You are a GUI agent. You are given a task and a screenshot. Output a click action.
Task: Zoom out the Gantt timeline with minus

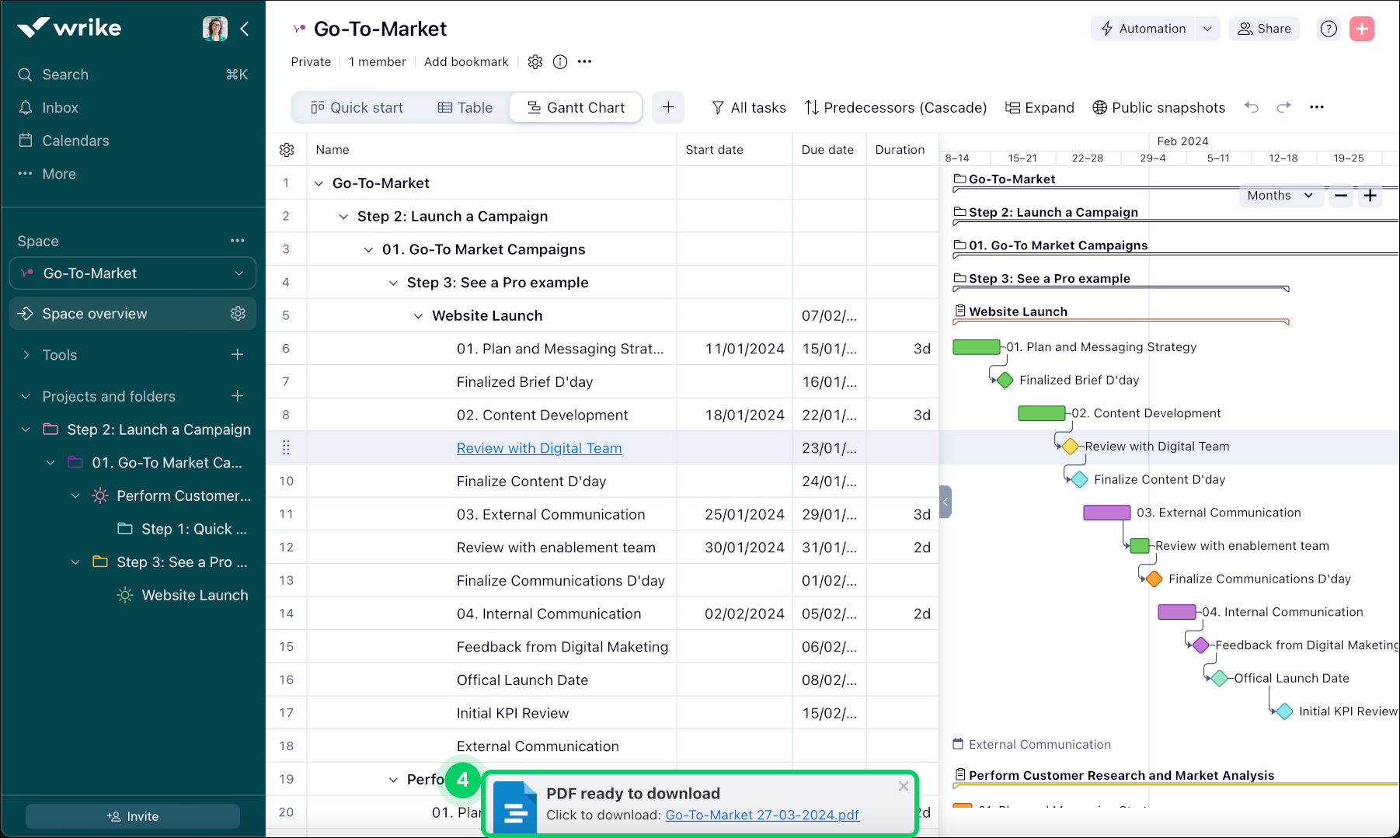point(1340,196)
